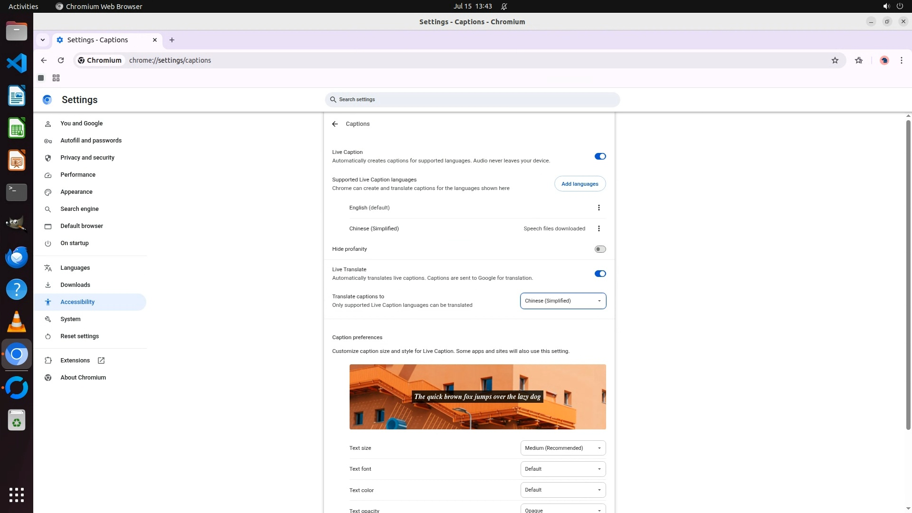Open Chromium three-dot main menu
Image resolution: width=912 pixels, height=513 pixels.
click(901, 60)
